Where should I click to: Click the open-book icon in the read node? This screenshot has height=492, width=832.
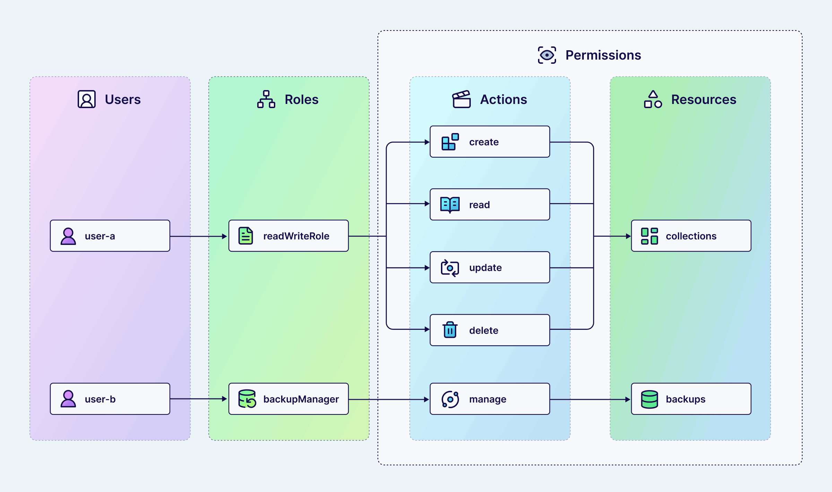(x=450, y=204)
